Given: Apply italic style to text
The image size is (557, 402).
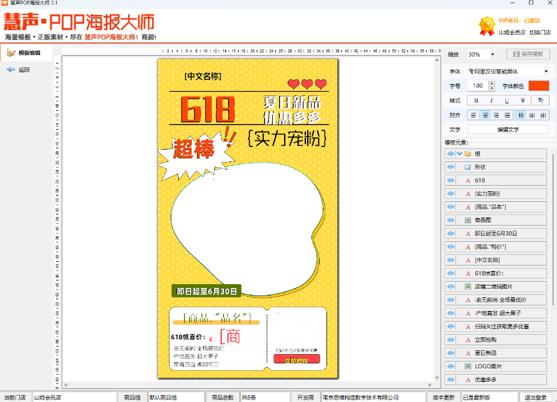Looking at the screenshot, I should pos(492,100).
